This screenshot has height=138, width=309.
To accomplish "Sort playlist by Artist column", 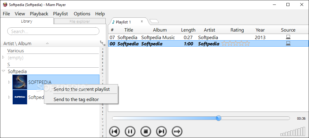I will [x=210, y=30].
